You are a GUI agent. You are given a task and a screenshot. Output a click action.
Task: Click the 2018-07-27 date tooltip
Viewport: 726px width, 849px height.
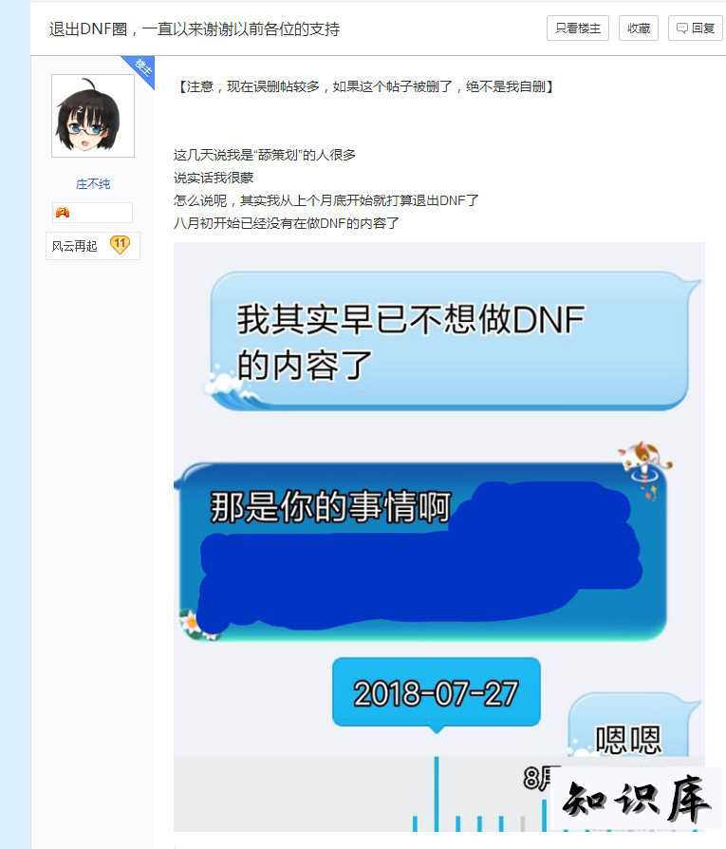[x=436, y=692]
